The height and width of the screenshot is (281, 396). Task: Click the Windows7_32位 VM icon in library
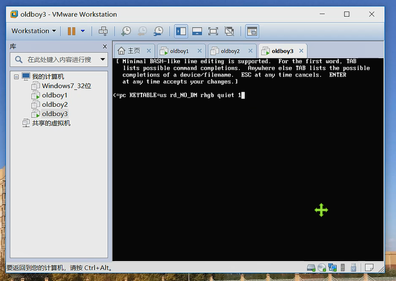35,86
